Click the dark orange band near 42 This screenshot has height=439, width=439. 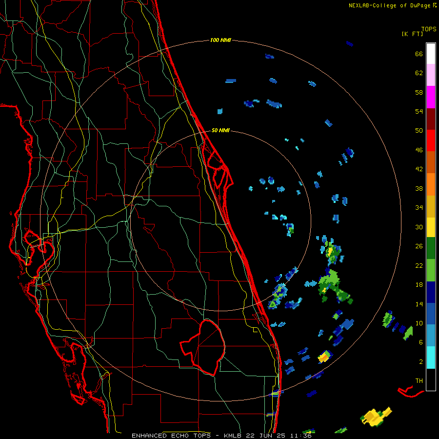431,162
